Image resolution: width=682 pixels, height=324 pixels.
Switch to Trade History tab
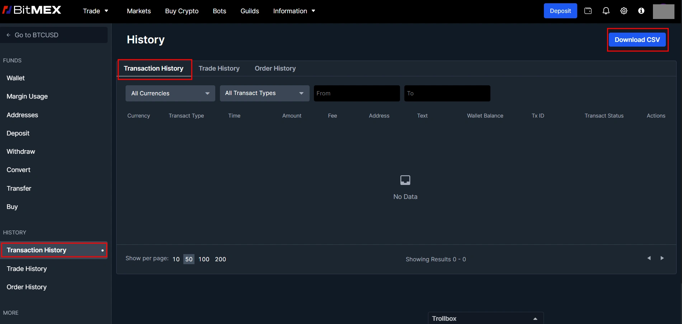point(219,68)
